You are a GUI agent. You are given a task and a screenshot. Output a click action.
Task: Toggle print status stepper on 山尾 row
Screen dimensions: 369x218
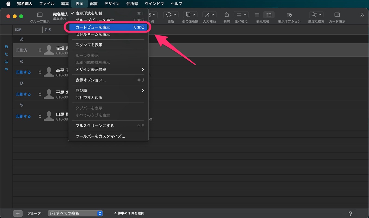pyautogui.click(x=40, y=116)
